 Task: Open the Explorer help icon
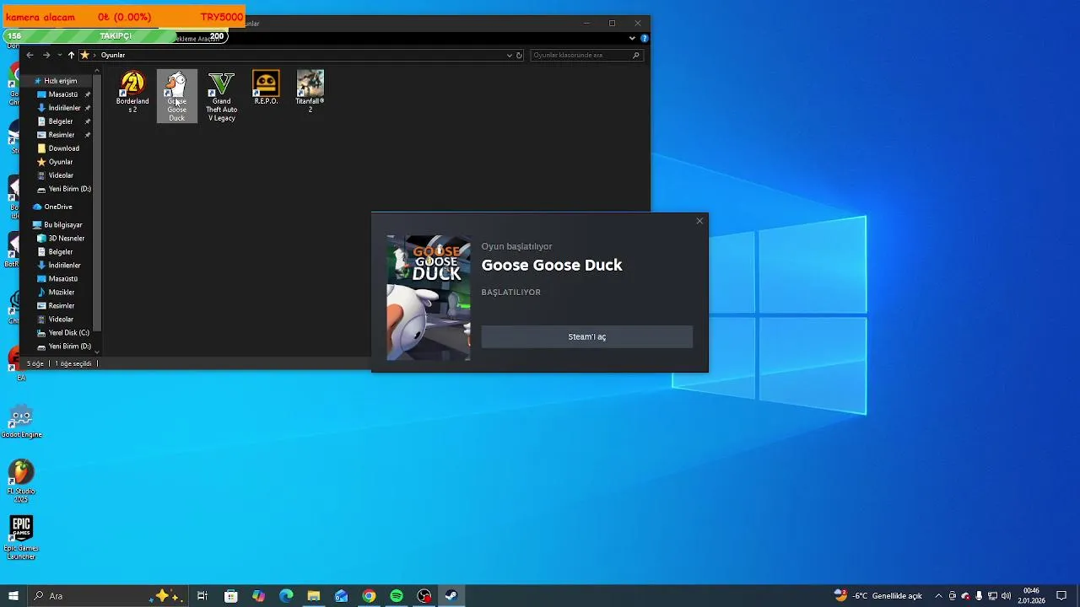(x=645, y=38)
